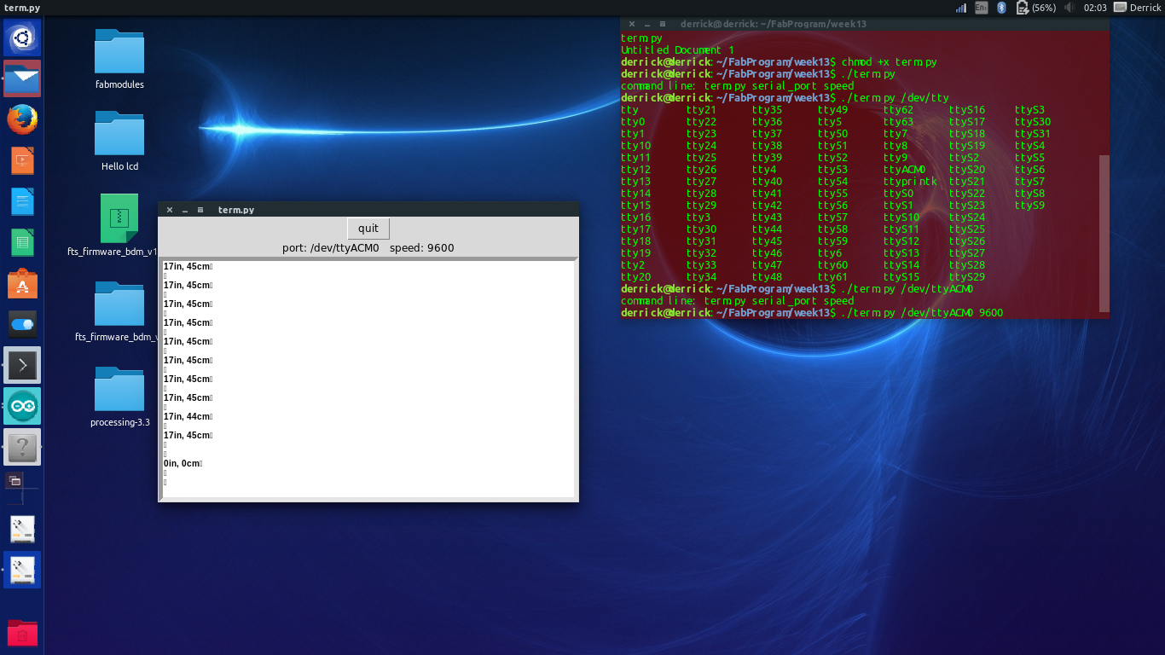
Task: Open the network signal indicator
Action: pos(961,8)
